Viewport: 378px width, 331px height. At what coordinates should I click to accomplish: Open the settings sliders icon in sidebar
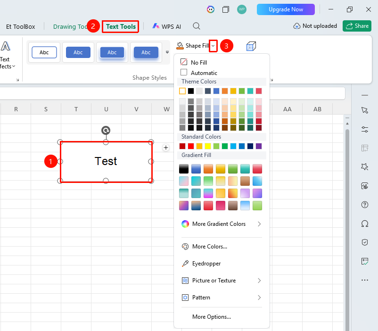pyautogui.click(x=365, y=130)
